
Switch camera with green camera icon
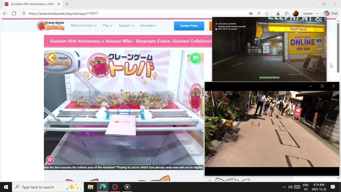pos(196,58)
